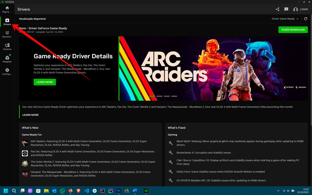Viewport: 312px width, 195px height.
Task: Open the Sistema sidebar section
Action: point(7,47)
